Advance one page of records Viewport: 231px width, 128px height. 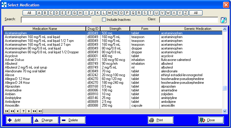click(x=35, y=111)
